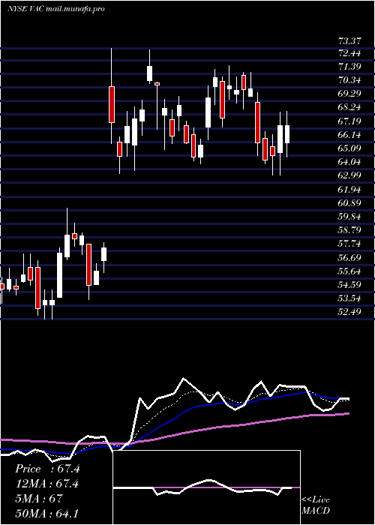Click the NYSE VAC mail.munafa.pro title text

tap(56, 9)
